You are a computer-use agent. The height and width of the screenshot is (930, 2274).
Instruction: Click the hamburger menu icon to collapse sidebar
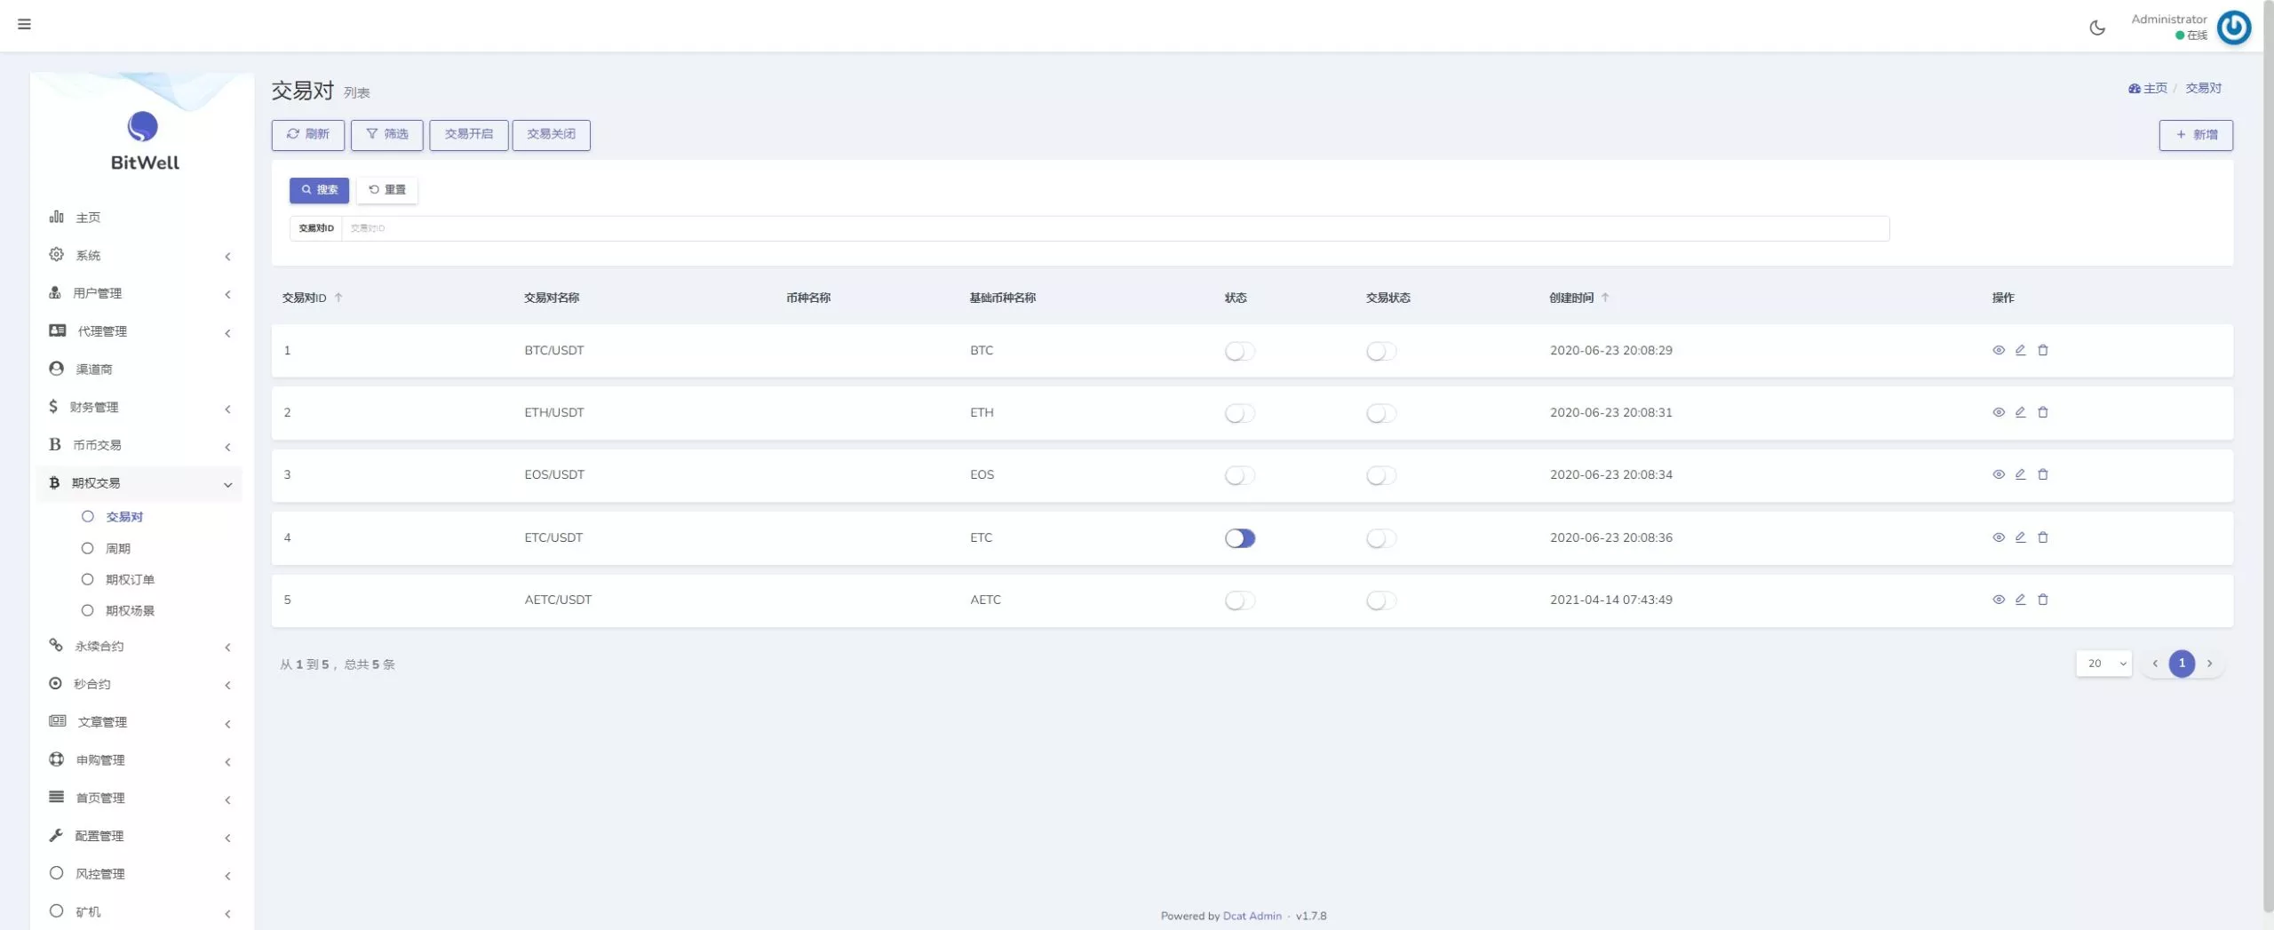tap(24, 24)
